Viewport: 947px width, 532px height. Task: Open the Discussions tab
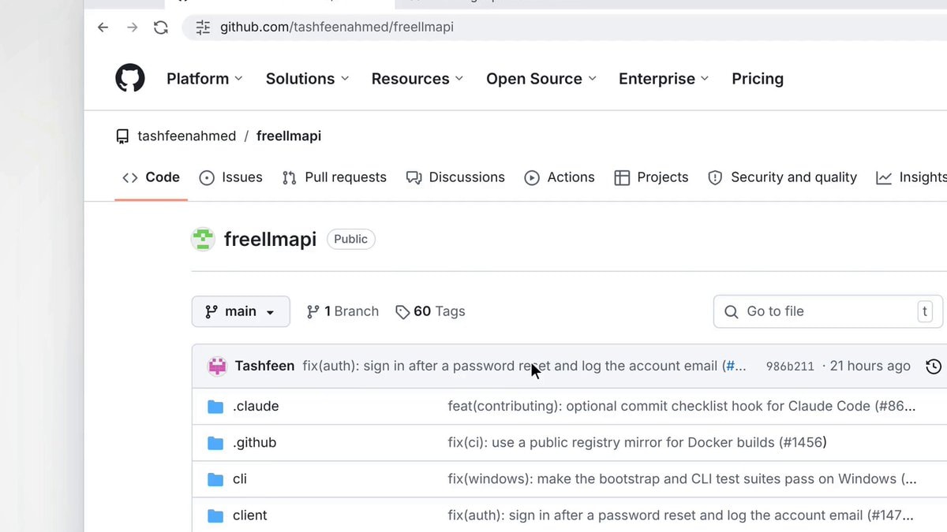[455, 177]
